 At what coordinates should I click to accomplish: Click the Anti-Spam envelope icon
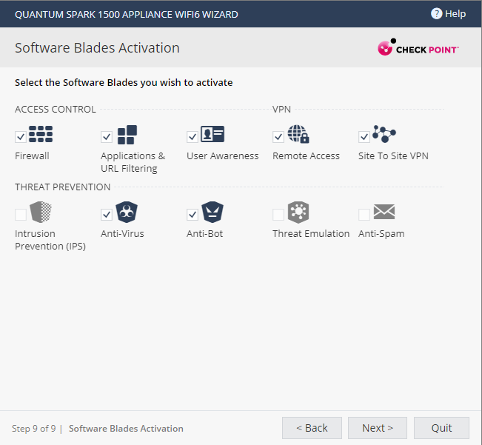point(384,213)
